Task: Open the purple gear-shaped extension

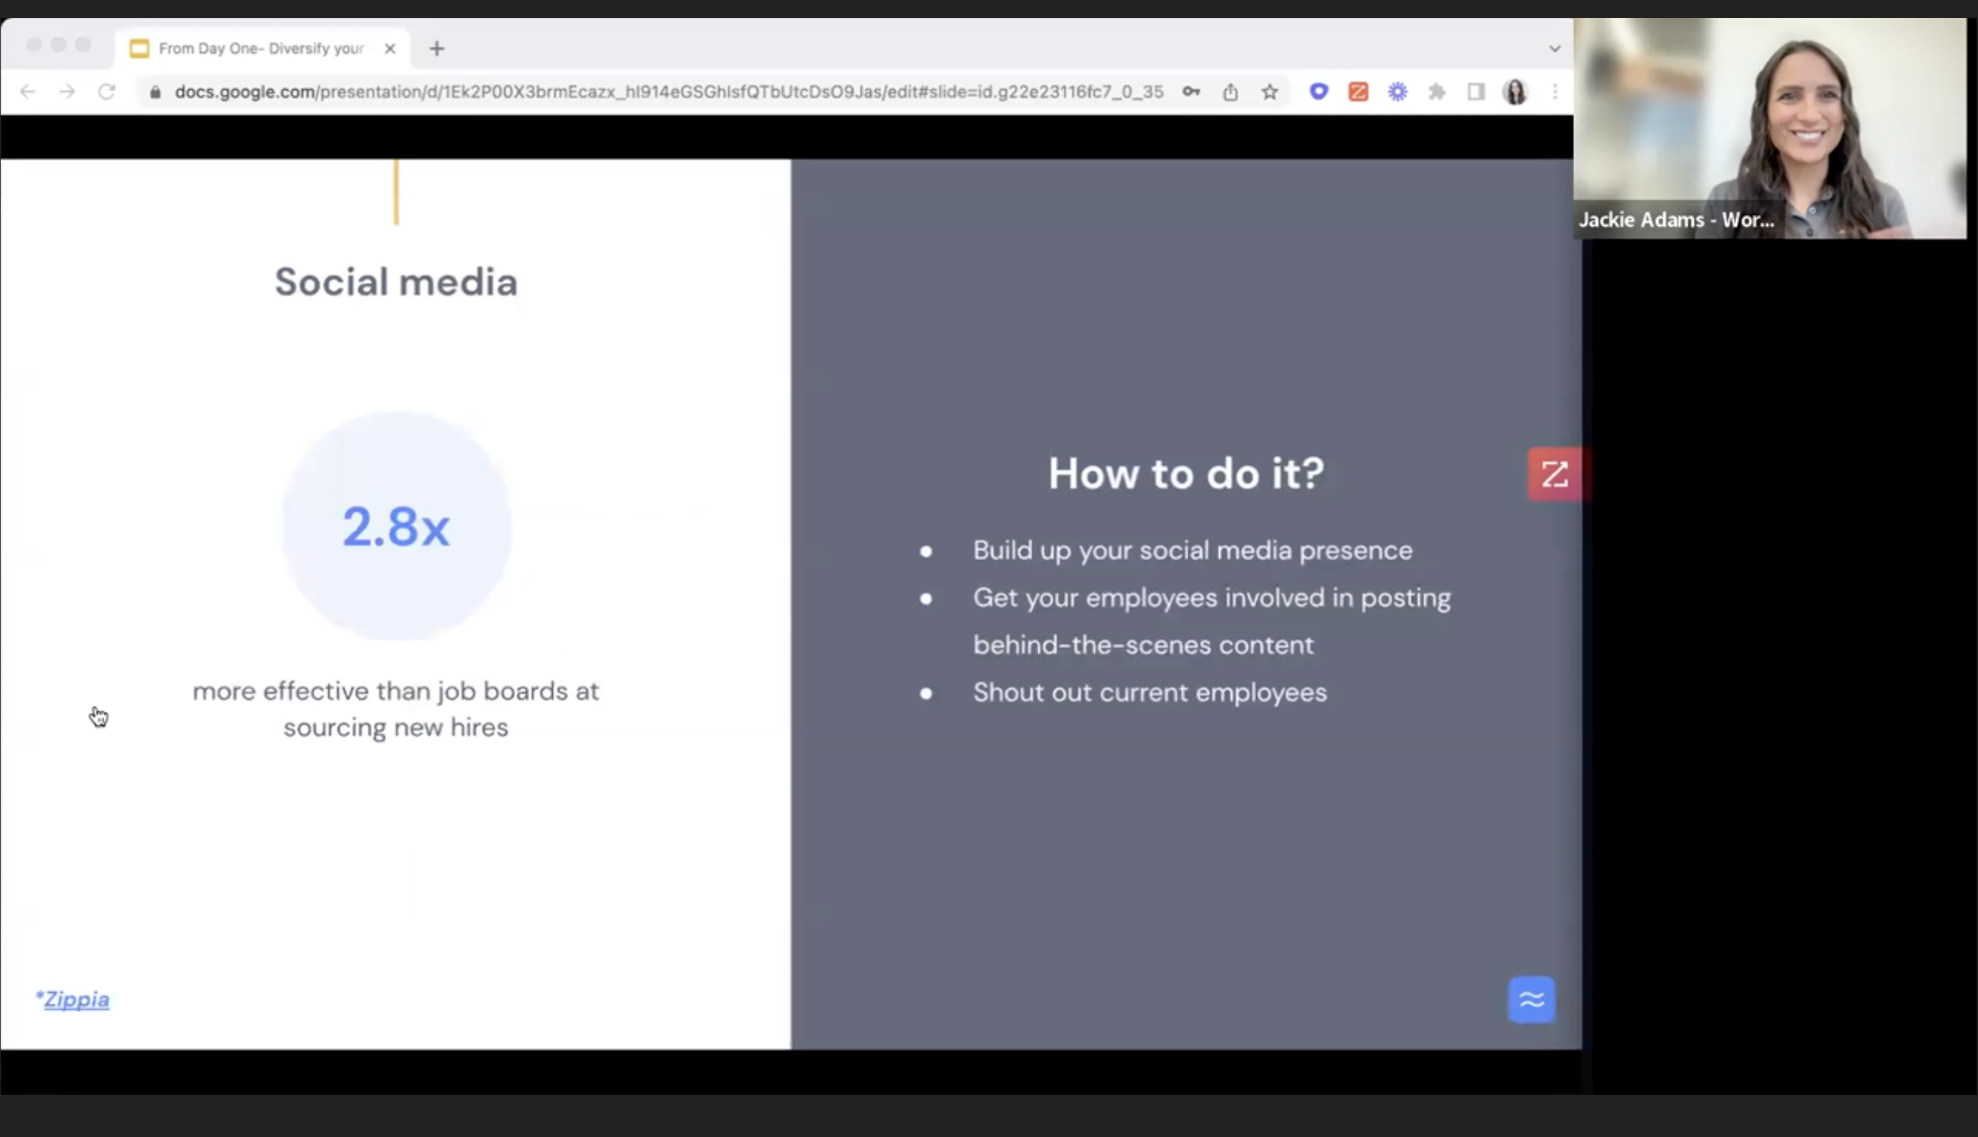Action: pyautogui.click(x=1398, y=92)
